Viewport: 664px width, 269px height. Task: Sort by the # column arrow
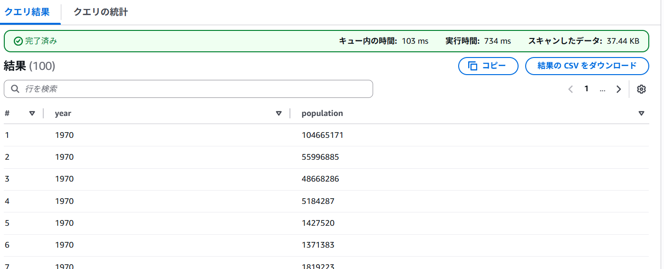pos(32,113)
